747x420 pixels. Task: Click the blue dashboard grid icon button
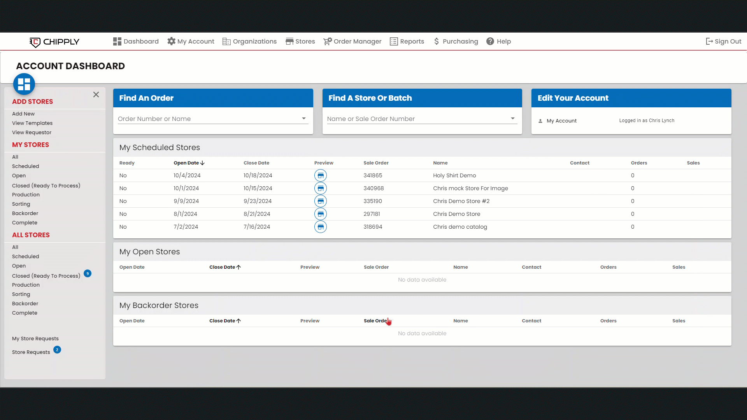click(x=24, y=84)
